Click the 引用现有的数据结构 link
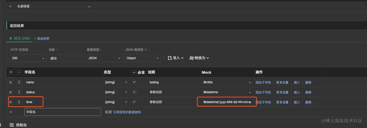Viewport: 367px width, 128px height. coord(127,112)
